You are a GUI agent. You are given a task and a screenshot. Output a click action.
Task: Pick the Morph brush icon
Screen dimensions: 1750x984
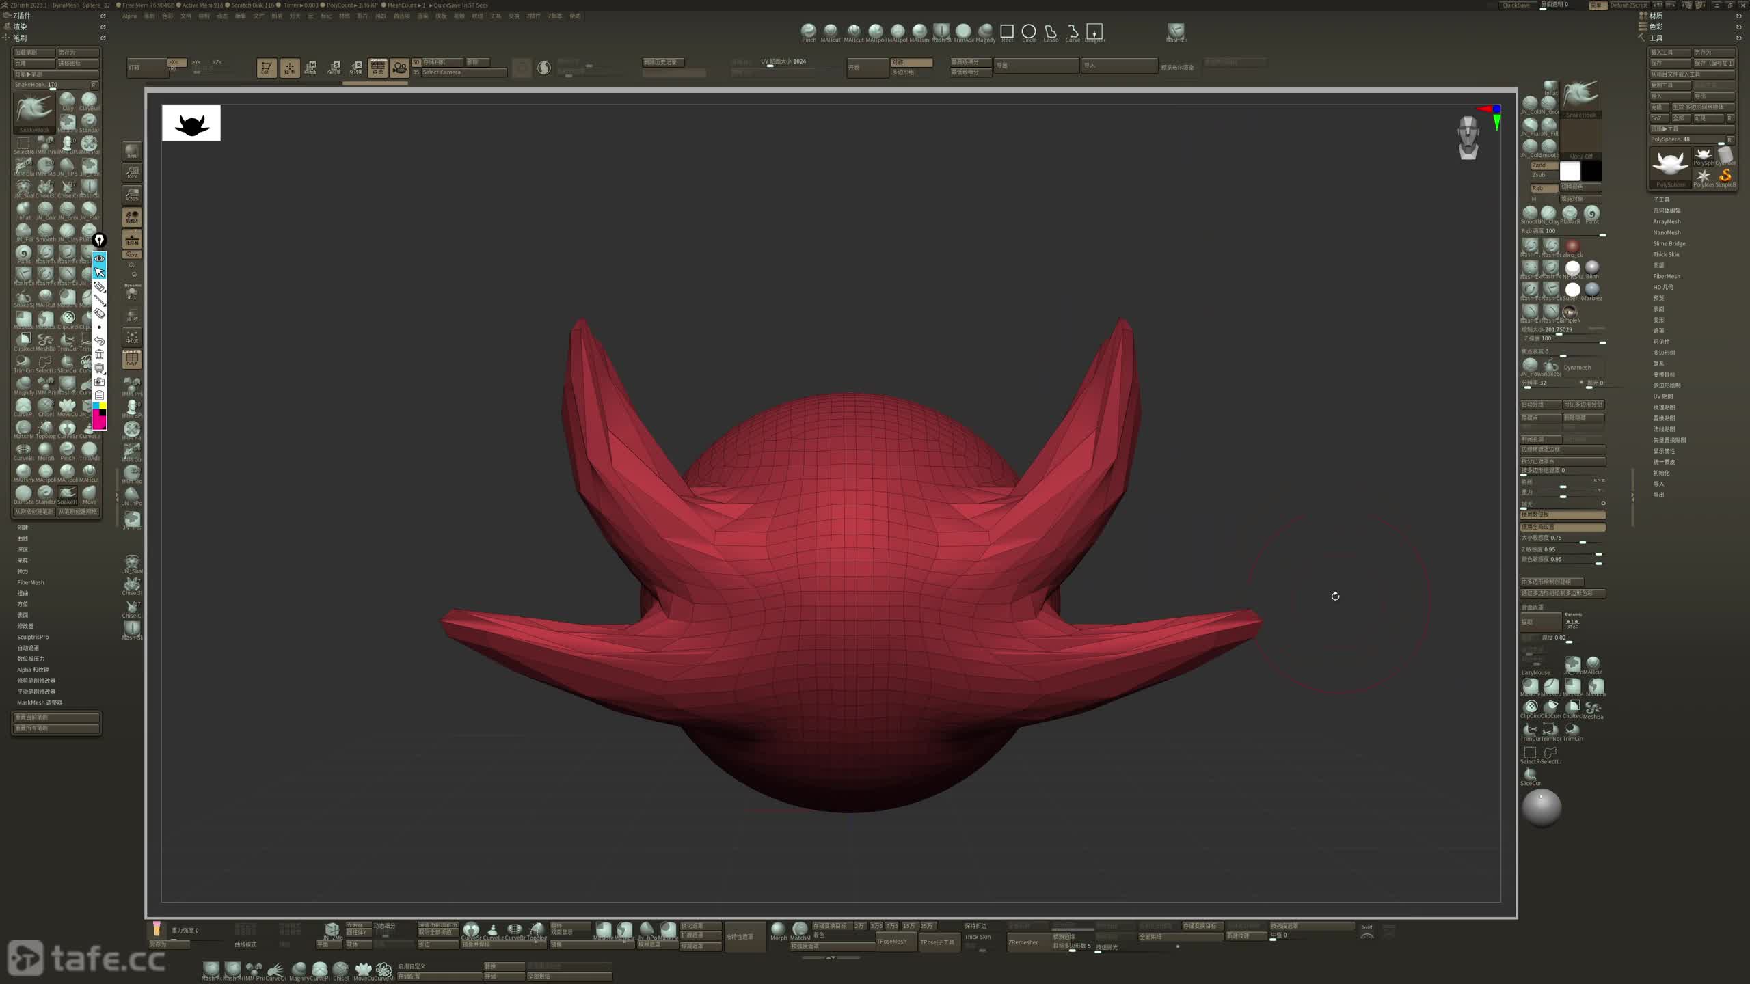point(46,451)
